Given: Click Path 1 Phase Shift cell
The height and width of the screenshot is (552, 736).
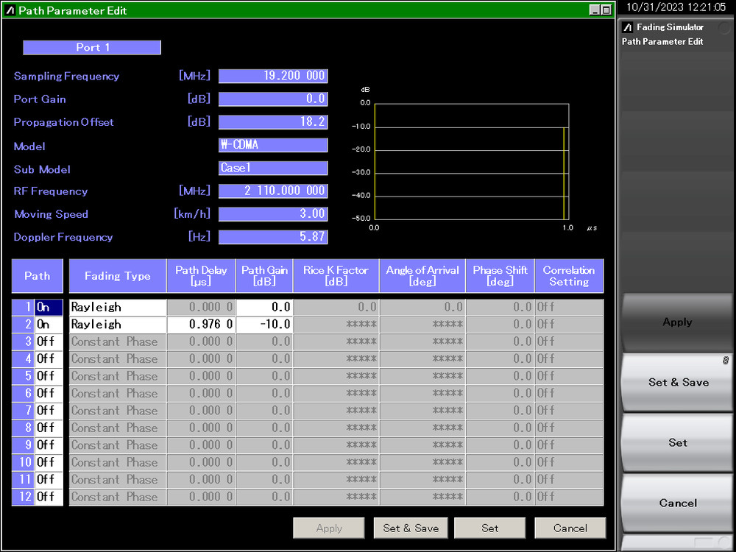Looking at the screenshot, I should pyautogui.click(x=500, y=308).
